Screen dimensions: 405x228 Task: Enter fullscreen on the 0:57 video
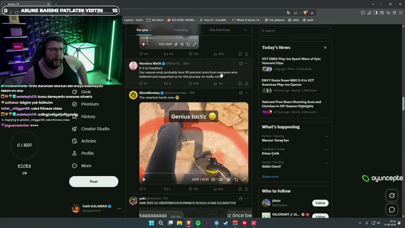[195, 44]
